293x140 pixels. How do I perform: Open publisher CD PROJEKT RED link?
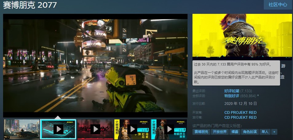coord(240,117)
